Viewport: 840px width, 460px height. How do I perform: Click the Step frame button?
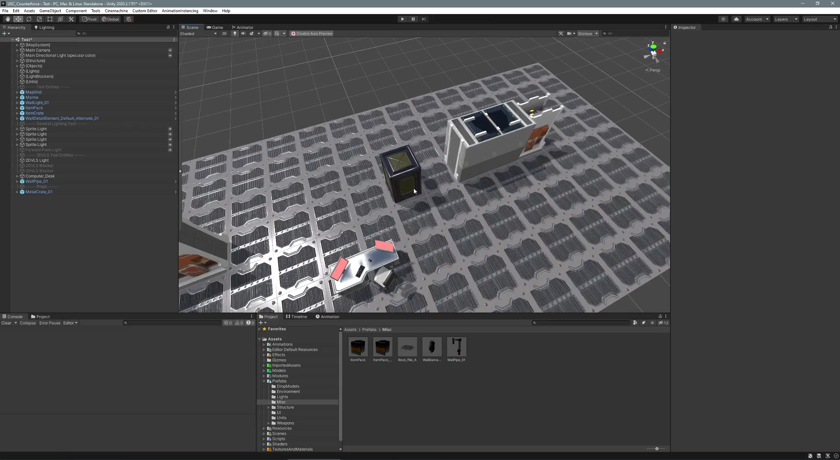(424, 19)
